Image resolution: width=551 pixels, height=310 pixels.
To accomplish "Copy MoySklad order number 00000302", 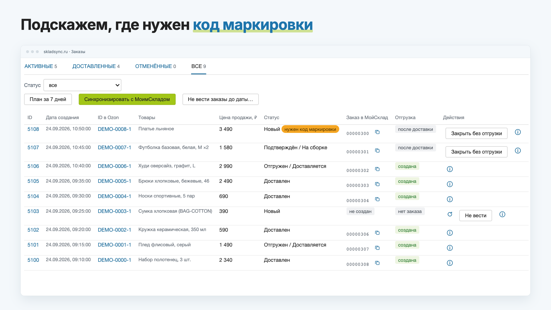I will tap(377, 169).
